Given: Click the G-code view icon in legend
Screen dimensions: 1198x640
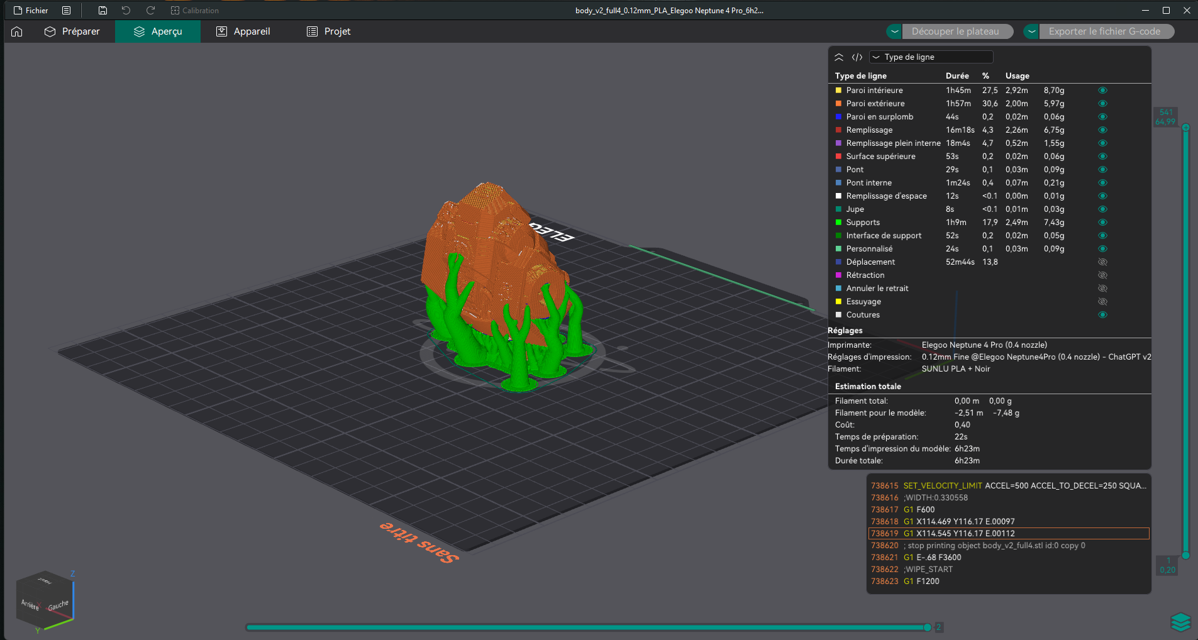Looking at the screenshot, I should click(x=857, y=57).
